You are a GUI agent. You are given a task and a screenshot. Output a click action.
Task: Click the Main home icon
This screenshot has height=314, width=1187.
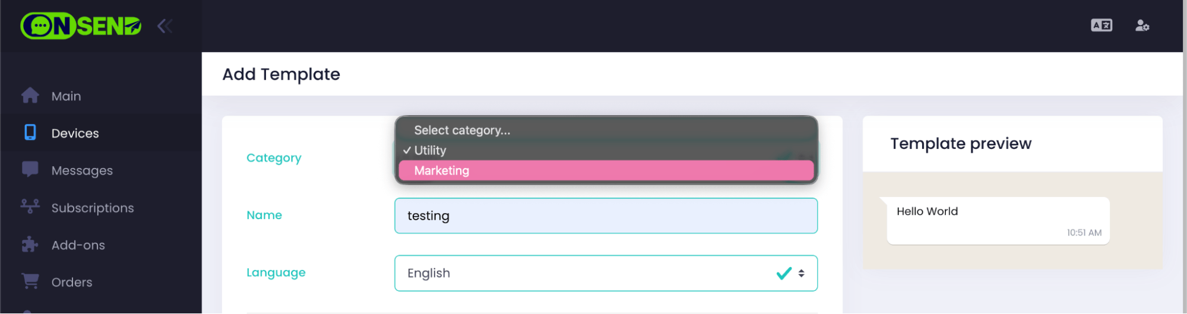[x=30, y=96]
